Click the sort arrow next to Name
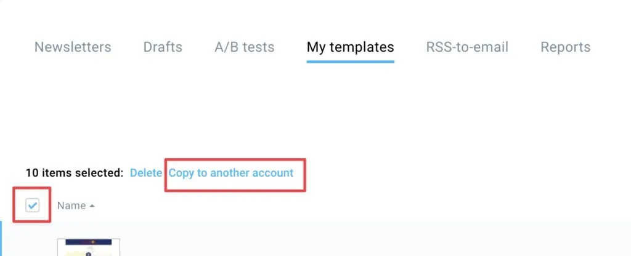 point(92,206)
